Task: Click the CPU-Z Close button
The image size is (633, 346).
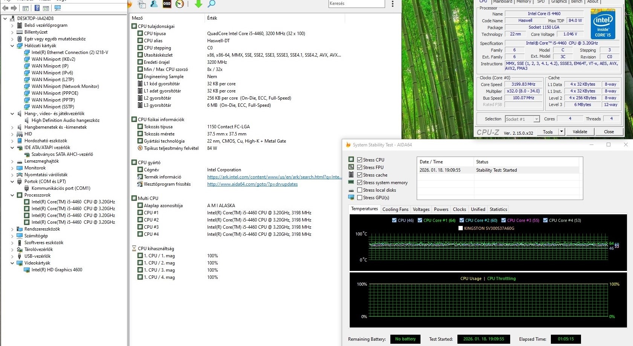Action: [x=609, y=132]
